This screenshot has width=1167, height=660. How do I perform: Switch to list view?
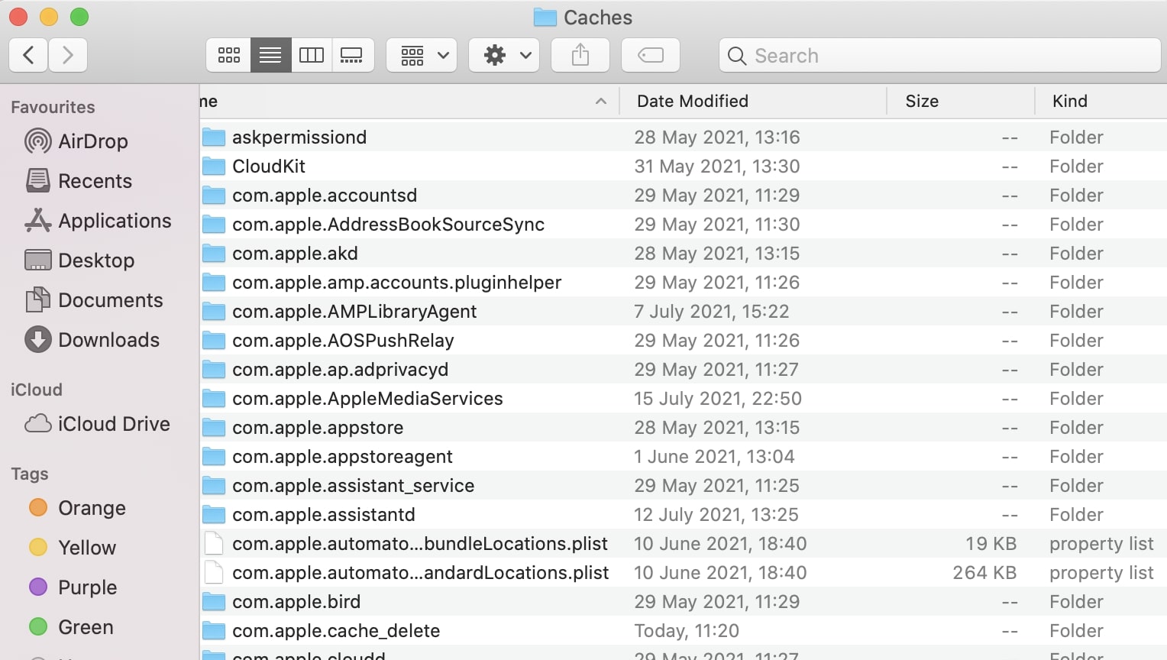270,55
